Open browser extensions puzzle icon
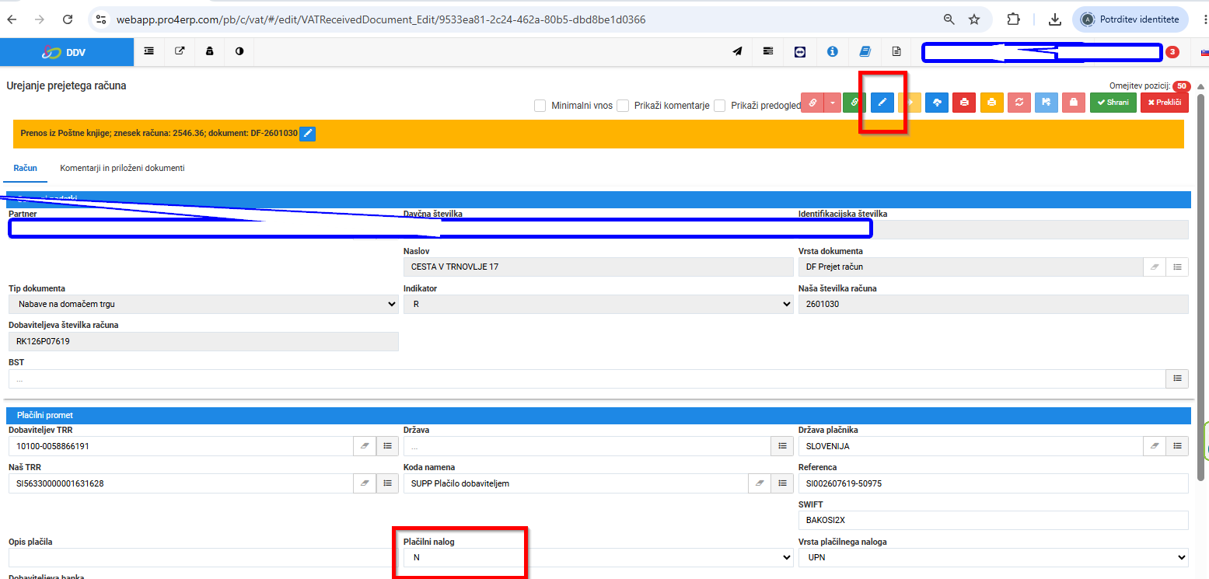1209x579 pixels. click(x=1013, y=19)
